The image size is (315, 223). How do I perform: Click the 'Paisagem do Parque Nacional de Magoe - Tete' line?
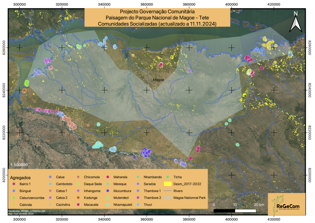157,18
